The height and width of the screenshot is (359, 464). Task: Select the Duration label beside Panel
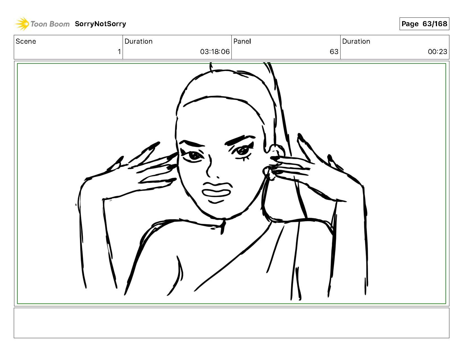(356, 41)
